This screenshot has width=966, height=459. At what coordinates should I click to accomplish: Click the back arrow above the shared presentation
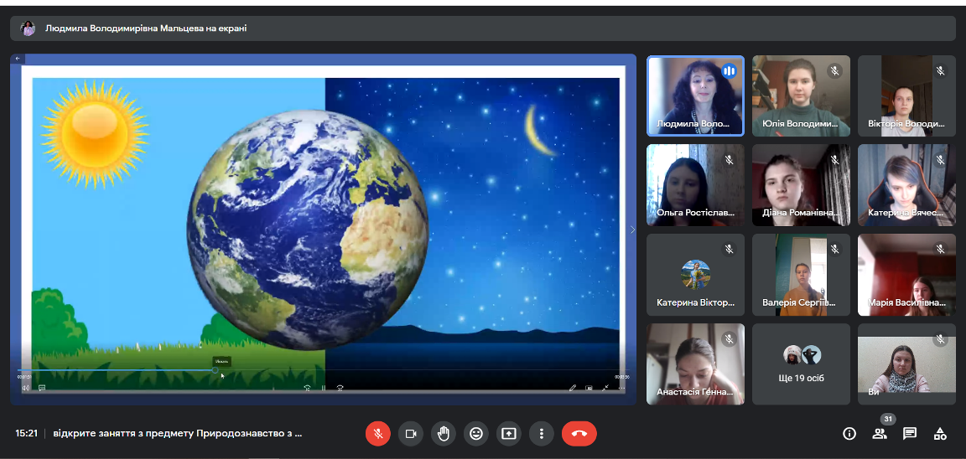(18, 59)
